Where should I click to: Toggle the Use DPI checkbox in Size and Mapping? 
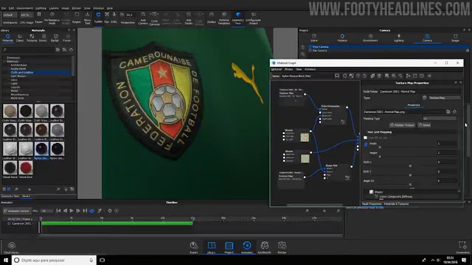[365, 137]
